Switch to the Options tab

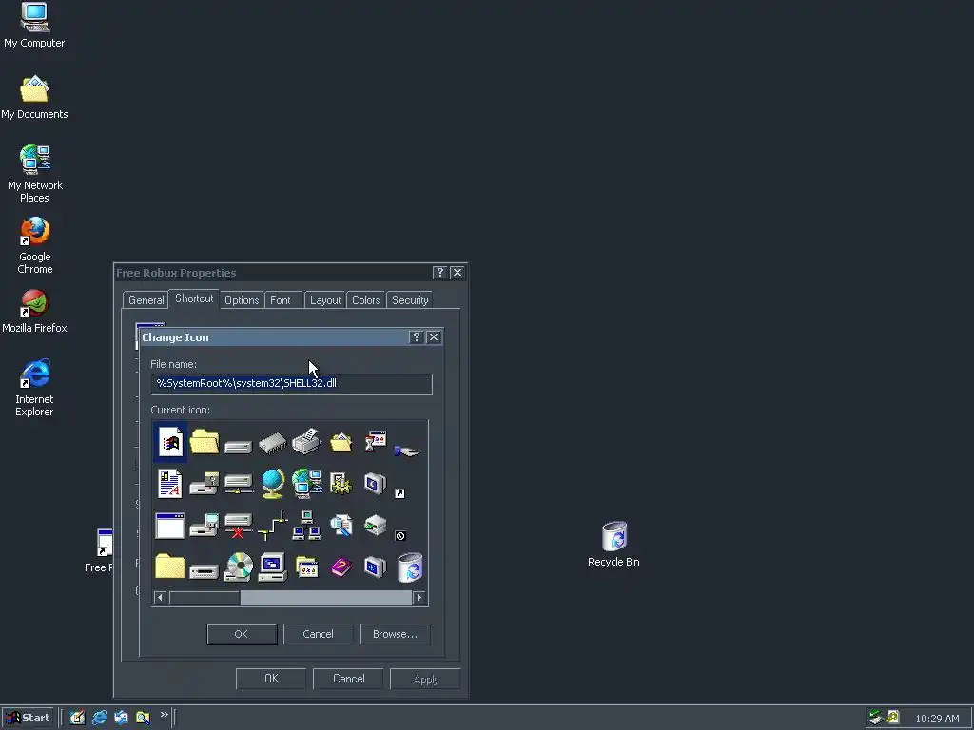[242, 299]
